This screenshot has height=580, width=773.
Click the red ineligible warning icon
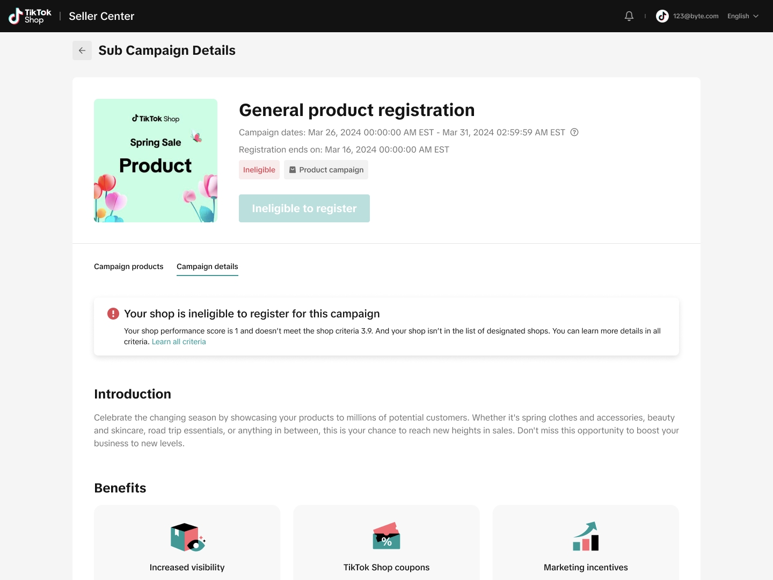(x=113, y=314)
